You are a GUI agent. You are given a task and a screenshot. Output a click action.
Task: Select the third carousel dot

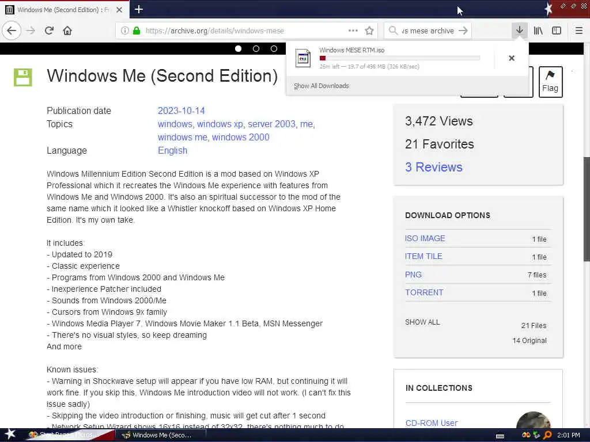tap(274, 48)
